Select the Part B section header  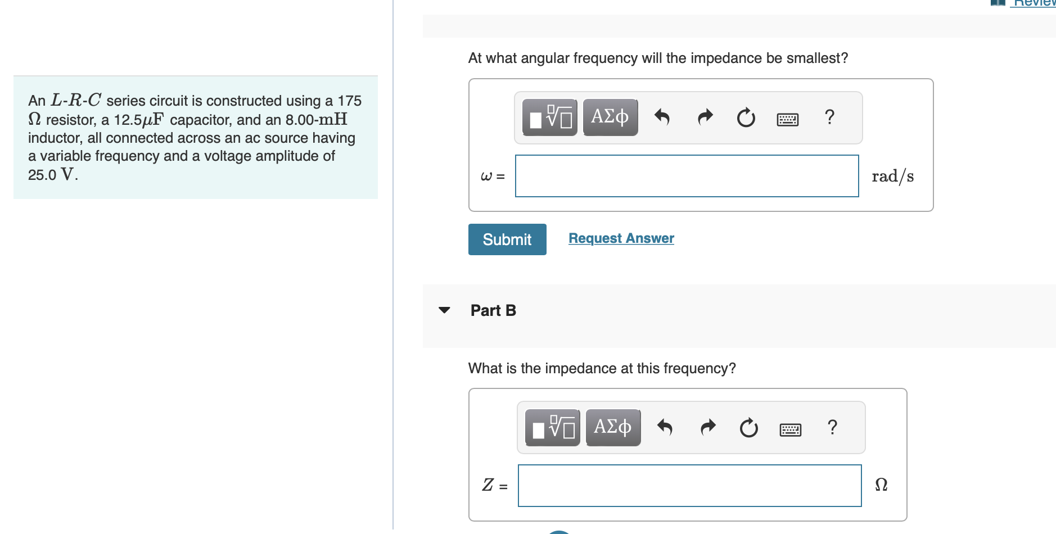493,310
